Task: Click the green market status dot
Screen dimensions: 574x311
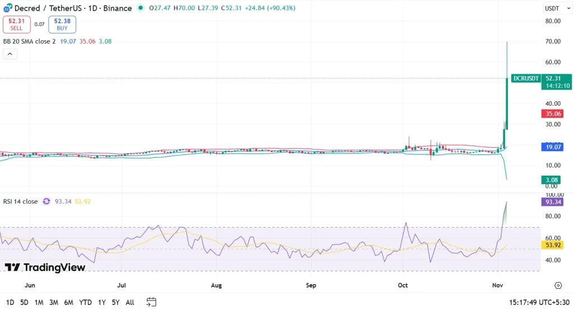Action: tap(141, 8)
